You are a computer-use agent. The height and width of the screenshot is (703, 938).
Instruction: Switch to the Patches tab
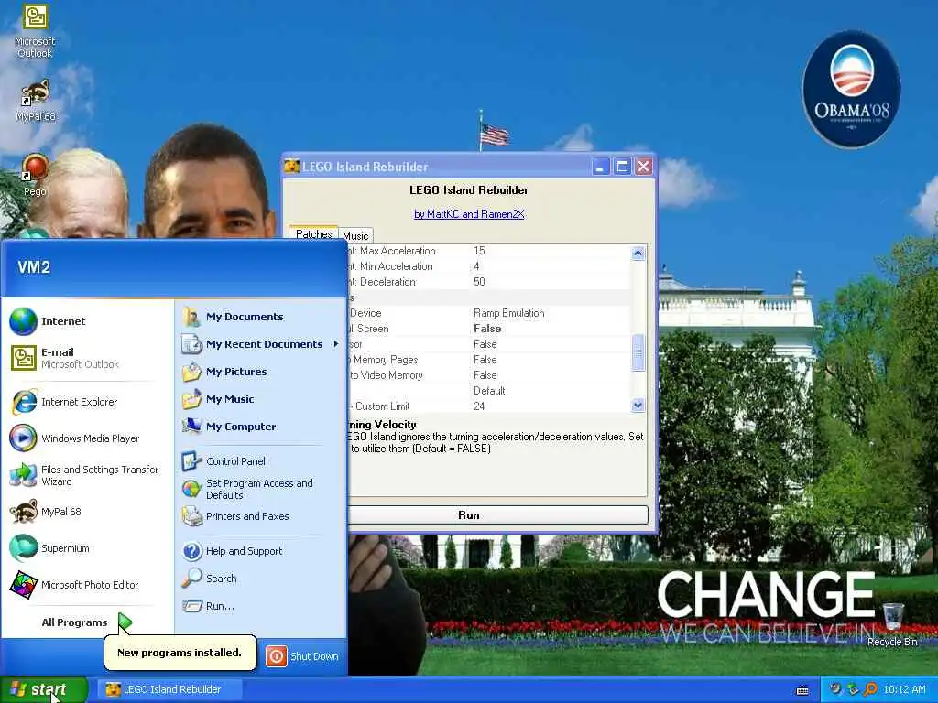pos(313,233)
